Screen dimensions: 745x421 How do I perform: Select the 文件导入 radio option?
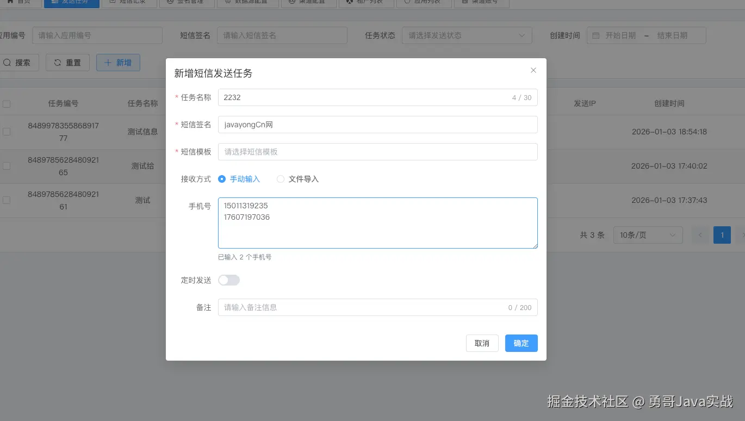[x=298, y=179]
